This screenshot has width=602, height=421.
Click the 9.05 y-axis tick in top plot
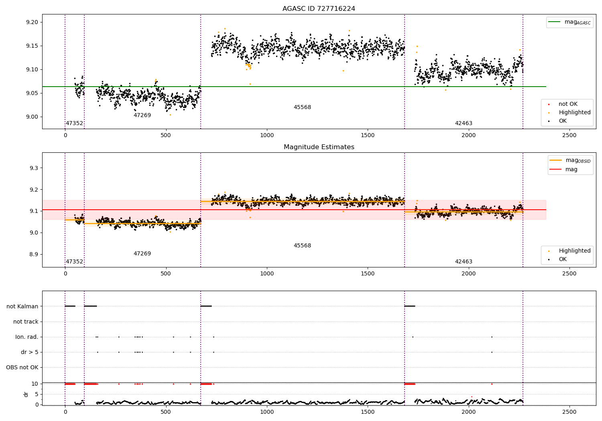32,93
